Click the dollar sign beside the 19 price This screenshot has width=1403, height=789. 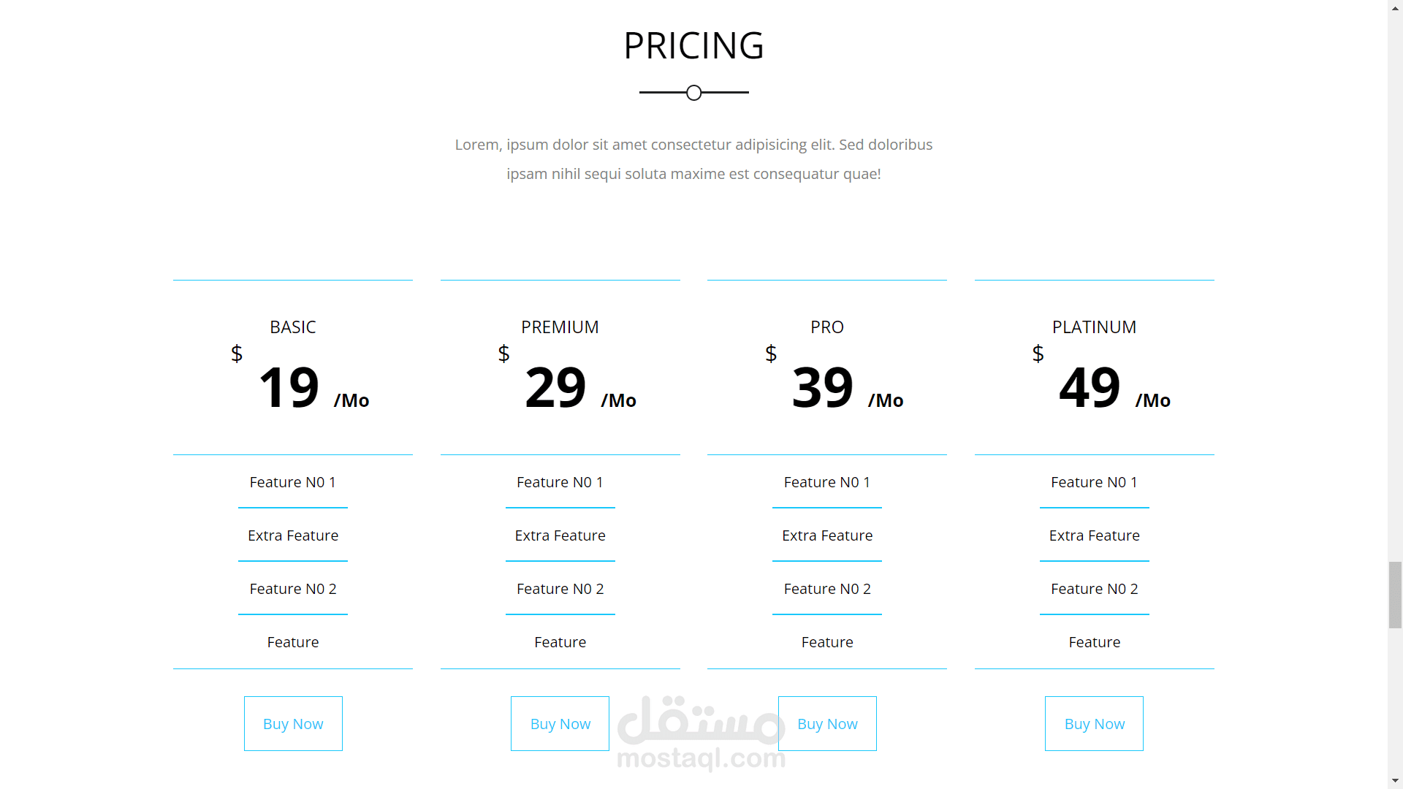(237, 354)
